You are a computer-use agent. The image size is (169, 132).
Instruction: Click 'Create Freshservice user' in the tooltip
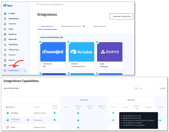point(132,116)
